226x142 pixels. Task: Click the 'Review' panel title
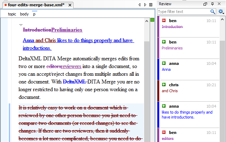tap(165, 4)
